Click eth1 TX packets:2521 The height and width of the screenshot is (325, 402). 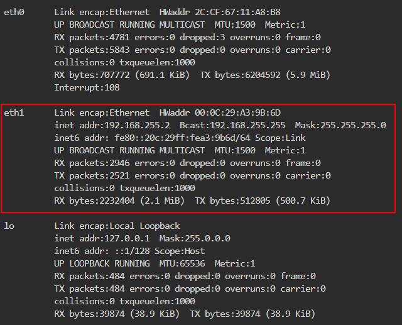[x=92, y=175]
